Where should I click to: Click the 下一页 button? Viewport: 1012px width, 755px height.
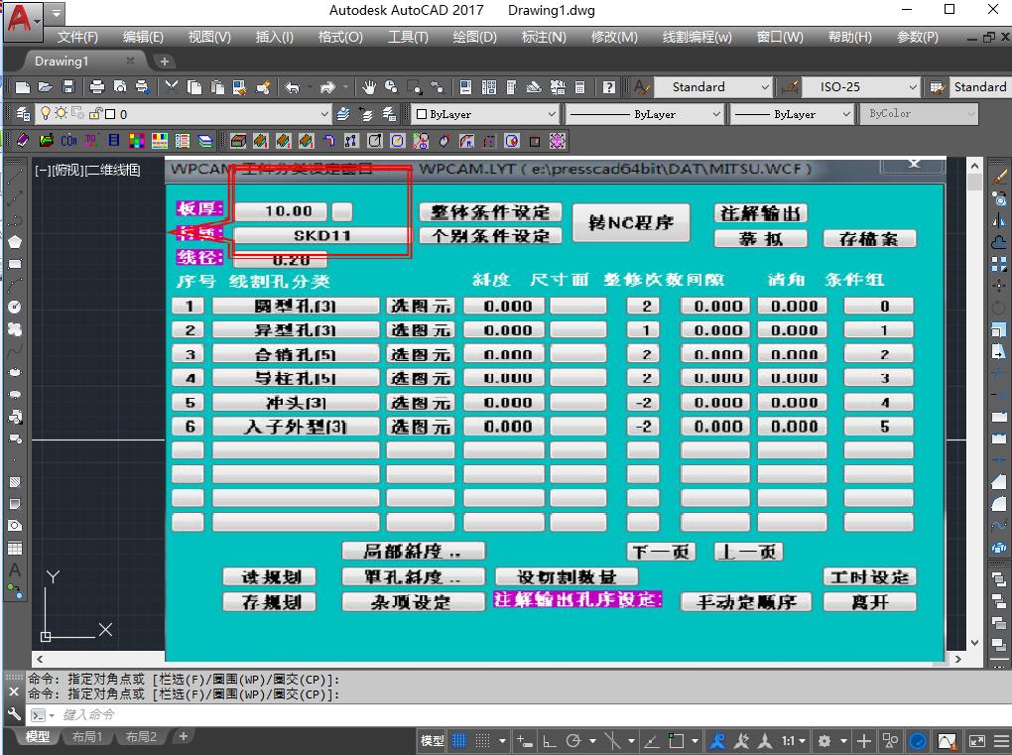point(661,552)
